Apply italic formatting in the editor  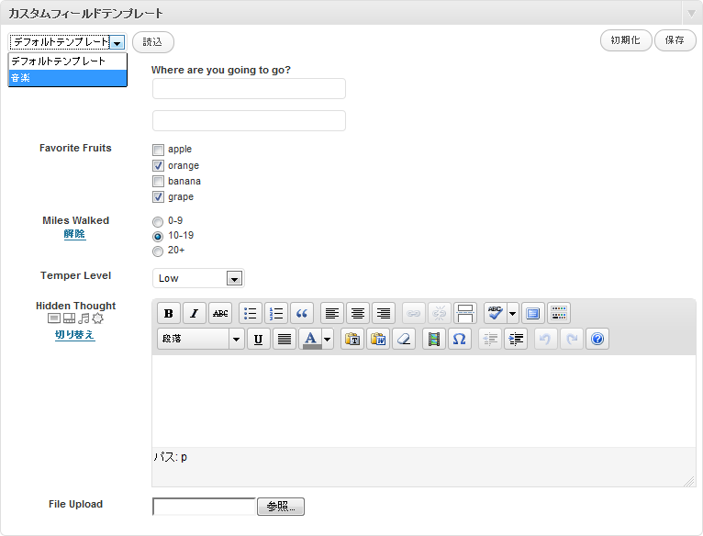[195, 313]
